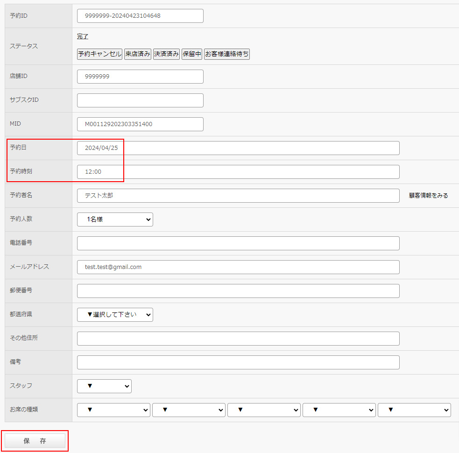Click the empty 電話番号 field
The width and height of the screenshot is (459, 453).
(238, 243)
